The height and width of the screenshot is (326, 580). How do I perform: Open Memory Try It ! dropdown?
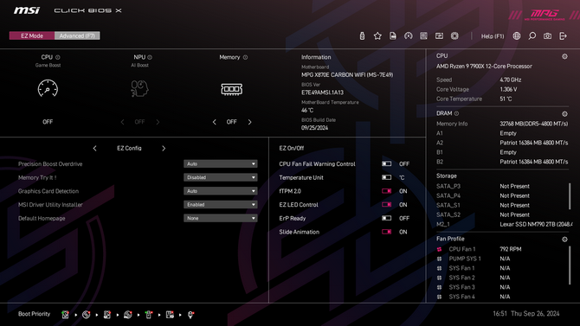point(221,177)
